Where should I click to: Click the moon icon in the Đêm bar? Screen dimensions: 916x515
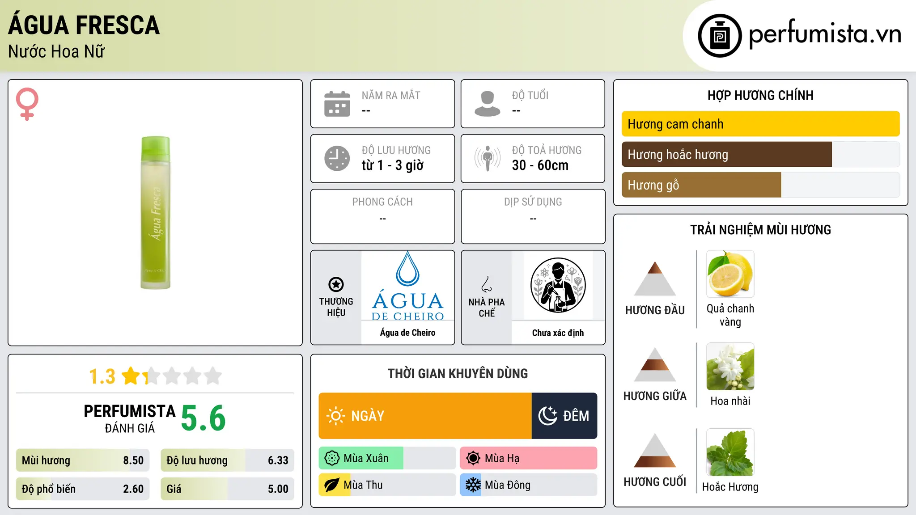tap(547, 416)
